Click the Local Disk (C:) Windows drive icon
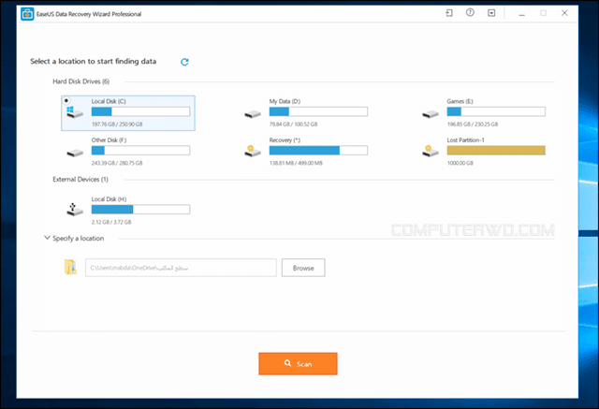The width and height of the screenshot is (599, 409). [75, 112]
